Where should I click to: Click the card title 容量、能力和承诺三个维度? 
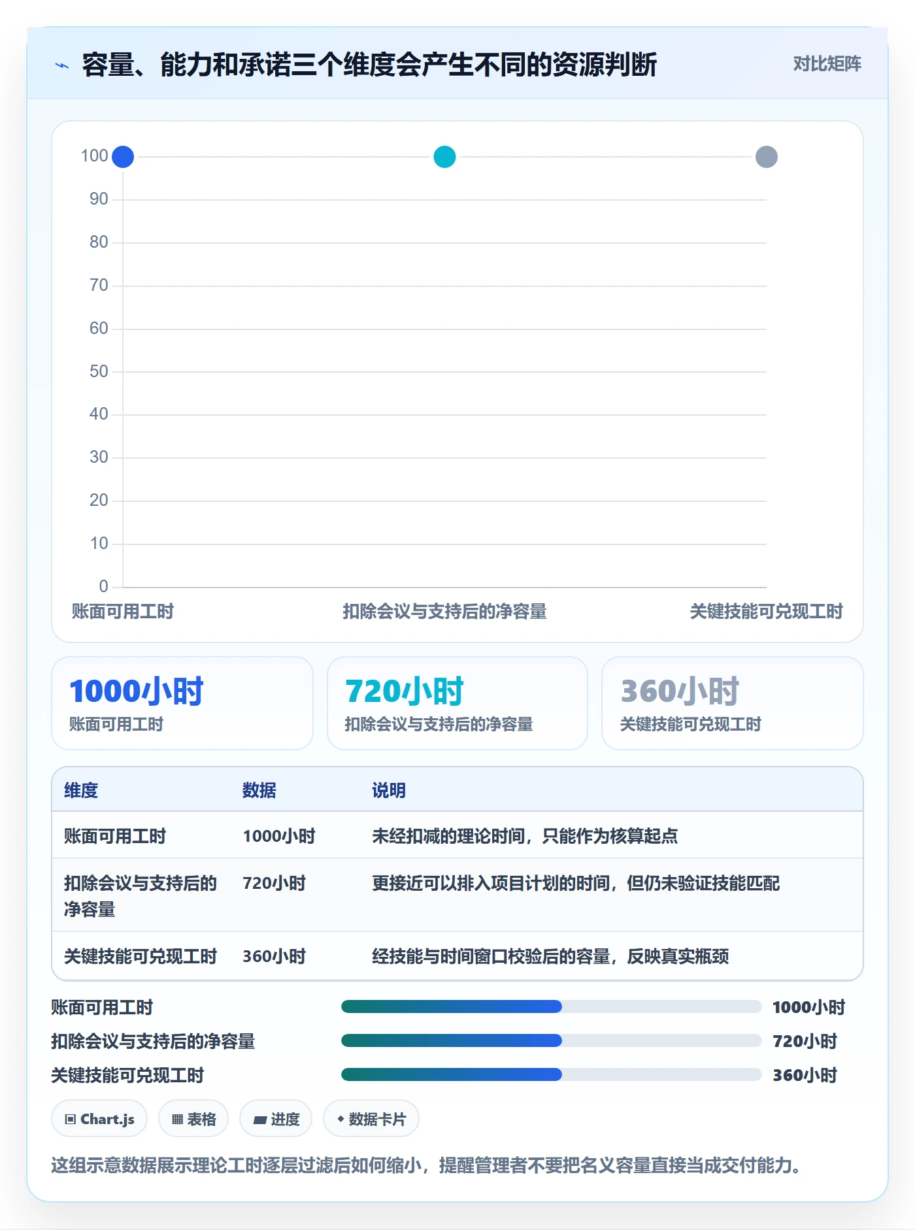(369, 65)
